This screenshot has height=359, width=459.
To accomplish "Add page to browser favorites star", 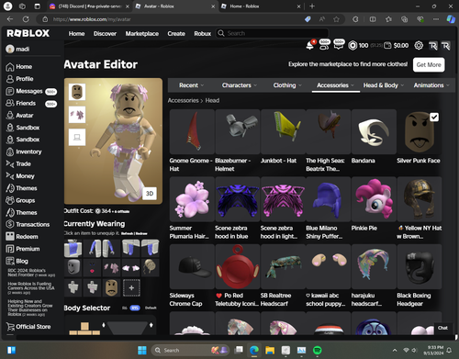I will tap(336, 19).
